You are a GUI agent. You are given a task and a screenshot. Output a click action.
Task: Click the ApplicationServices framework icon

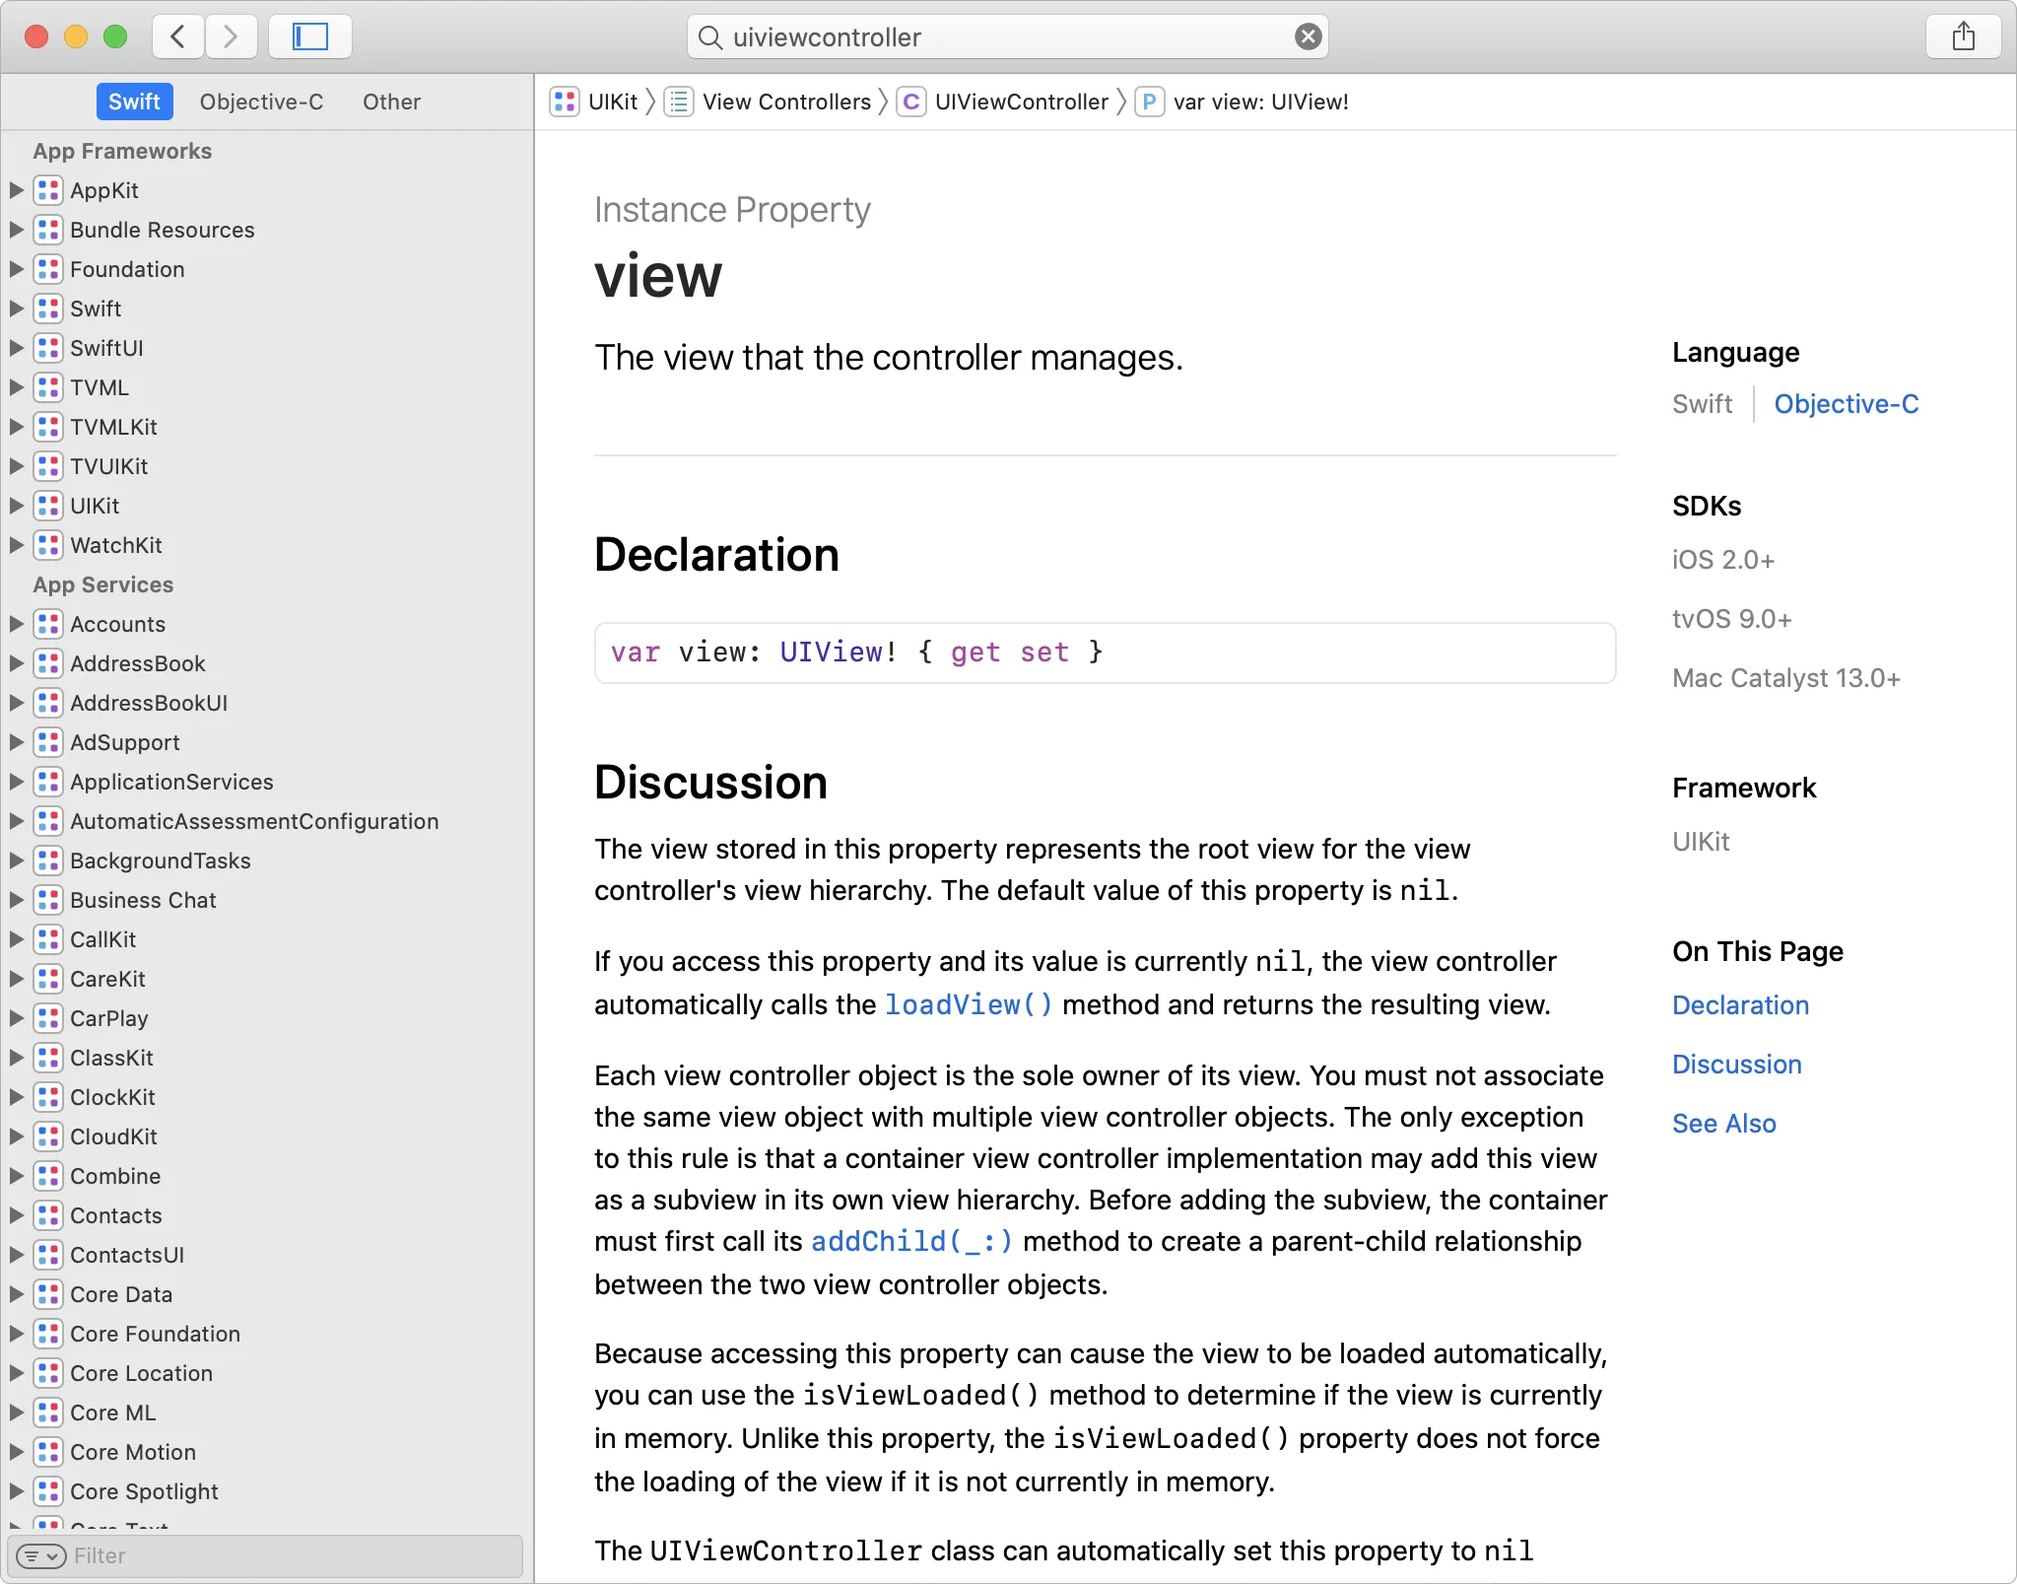pyautogui.click(x=48, y=782)
